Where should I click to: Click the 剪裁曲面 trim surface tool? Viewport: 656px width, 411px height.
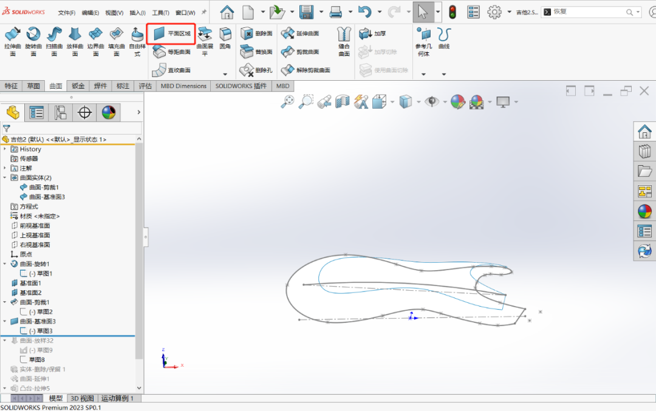(x=301, y=52)
